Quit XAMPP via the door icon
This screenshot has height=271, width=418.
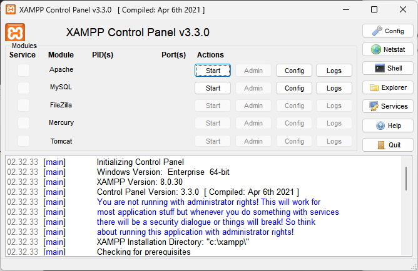pos(388,145)
